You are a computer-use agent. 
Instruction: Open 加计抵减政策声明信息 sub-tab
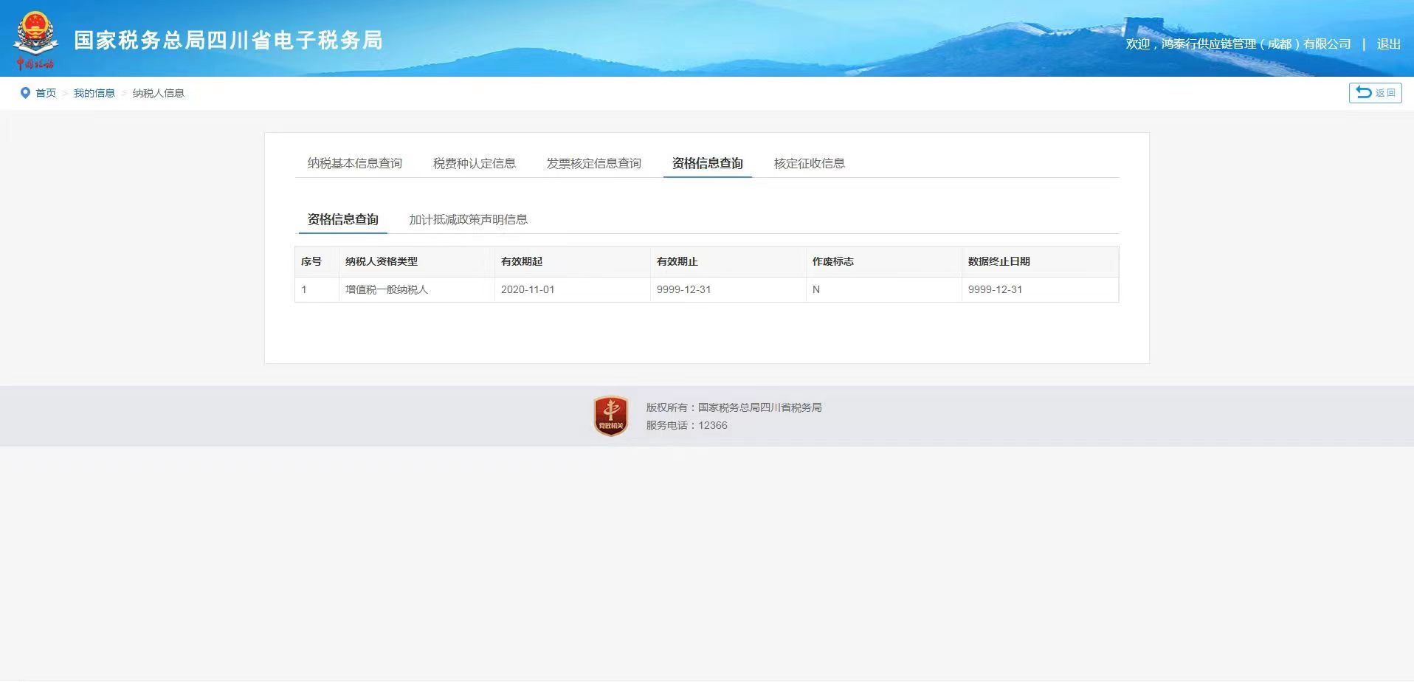(x=468, y=219)
